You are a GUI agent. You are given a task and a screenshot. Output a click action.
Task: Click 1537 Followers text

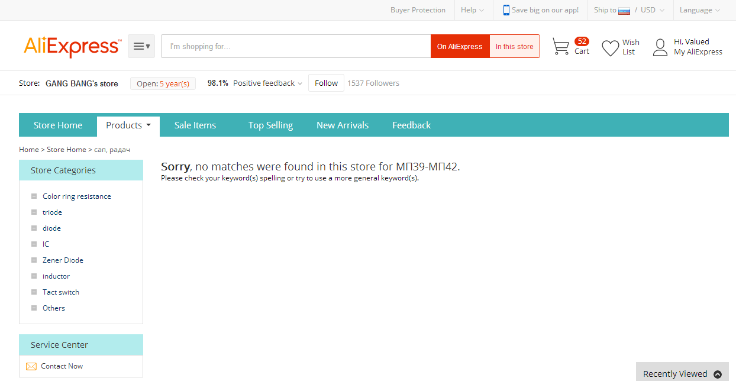pyautogui.click(x=373, y=83)
